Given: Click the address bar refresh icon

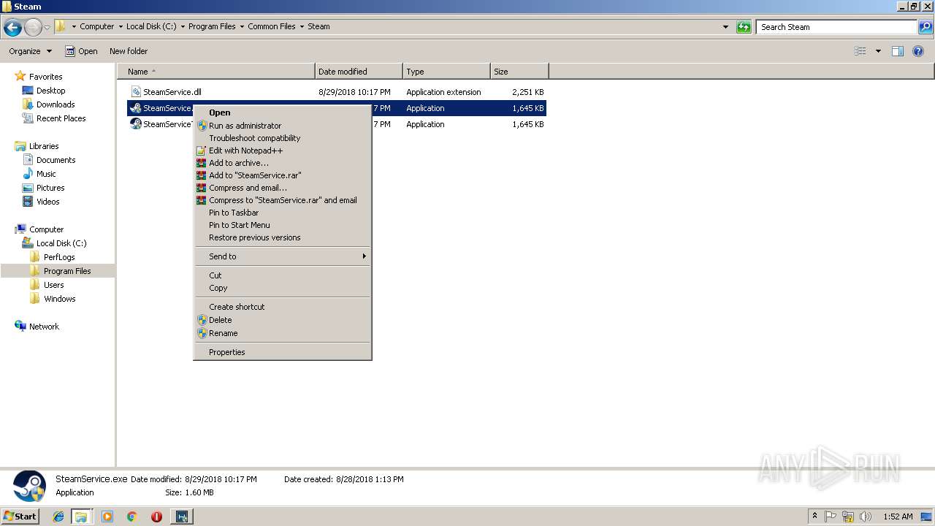Looking at the screenshot, I should coord(744,27).
